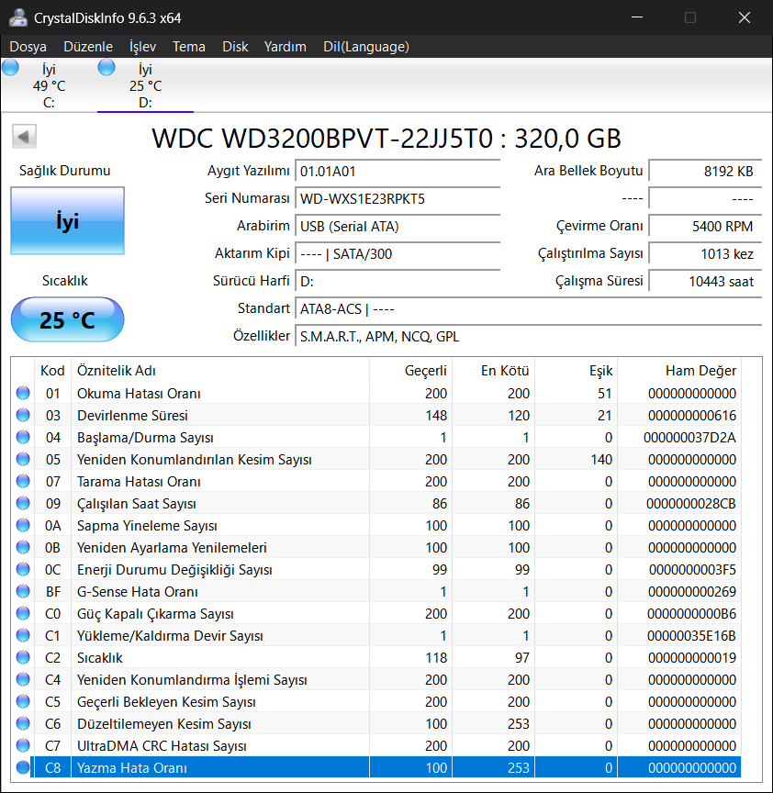Click the İyi health status button
Screen dimensions: 773x793
tap(67, 221)
